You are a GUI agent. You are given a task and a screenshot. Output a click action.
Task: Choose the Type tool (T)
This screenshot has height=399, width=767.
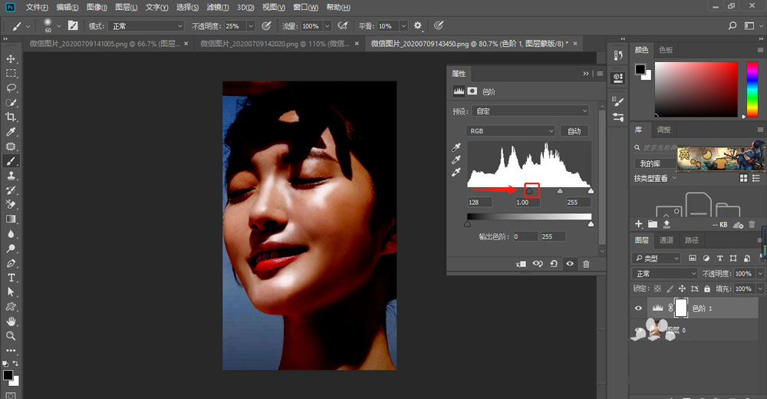(x=11, y=277)
